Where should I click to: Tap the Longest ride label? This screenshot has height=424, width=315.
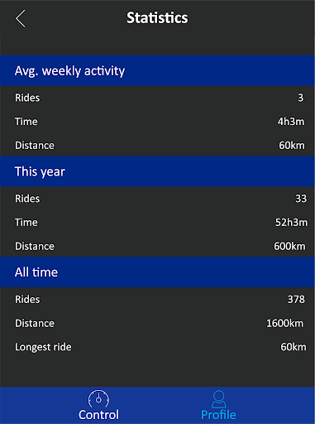[x=43, y=347]
